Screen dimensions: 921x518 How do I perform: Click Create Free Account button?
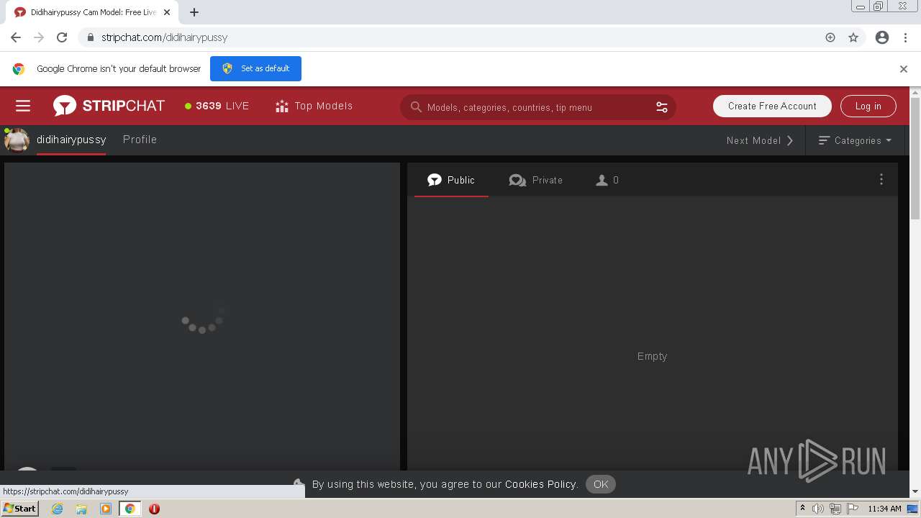[x=772, y=106]
